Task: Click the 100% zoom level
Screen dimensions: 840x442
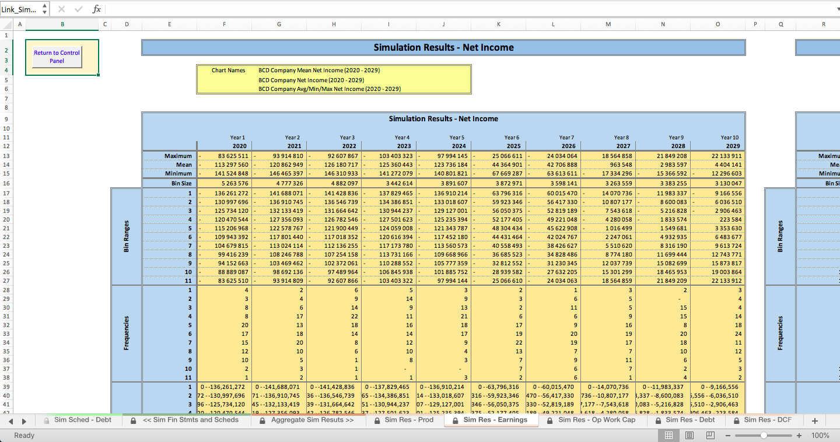Action: (x=820, y=436)
